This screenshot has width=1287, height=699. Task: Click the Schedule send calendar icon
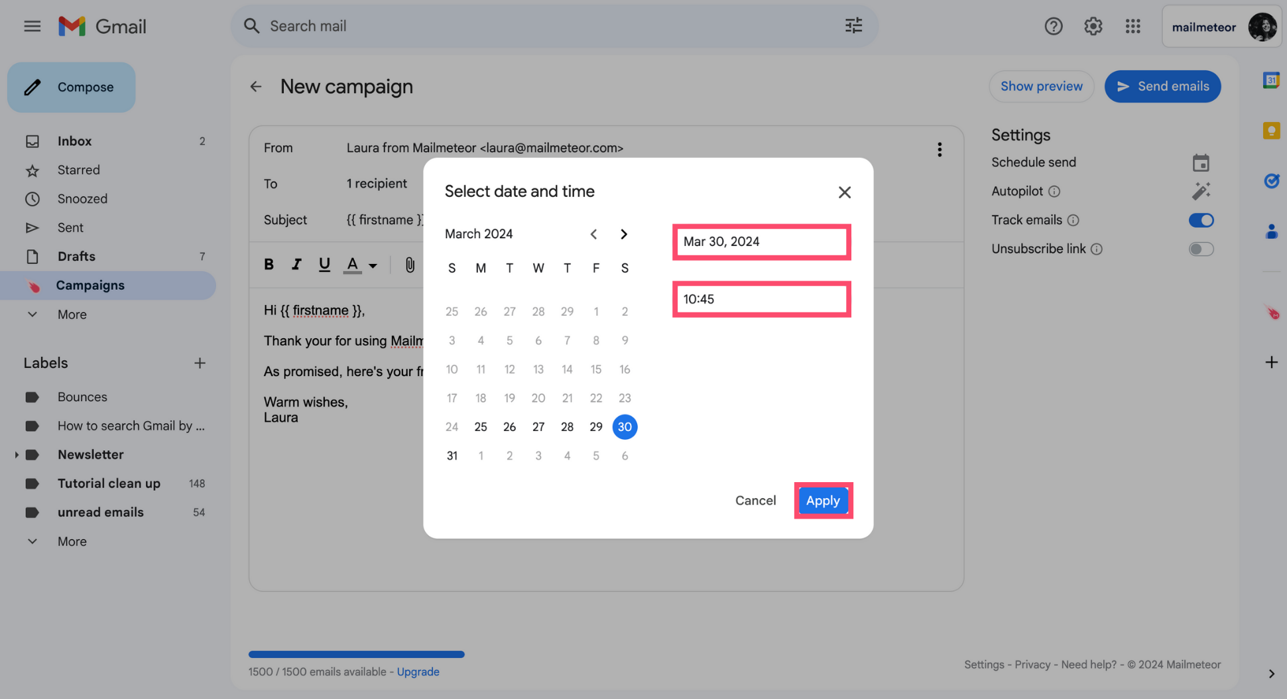tap(1201, 162)
